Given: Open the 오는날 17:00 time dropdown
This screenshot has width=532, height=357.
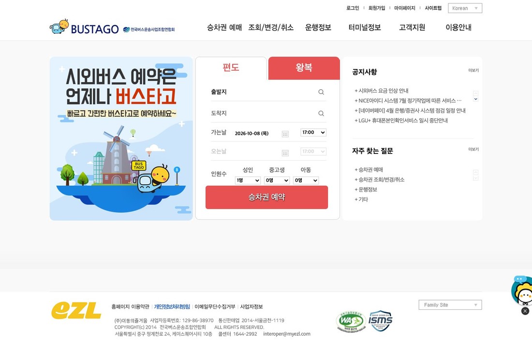Looking at the screenshot, I should pyautogui.click(x=313, y=151).
